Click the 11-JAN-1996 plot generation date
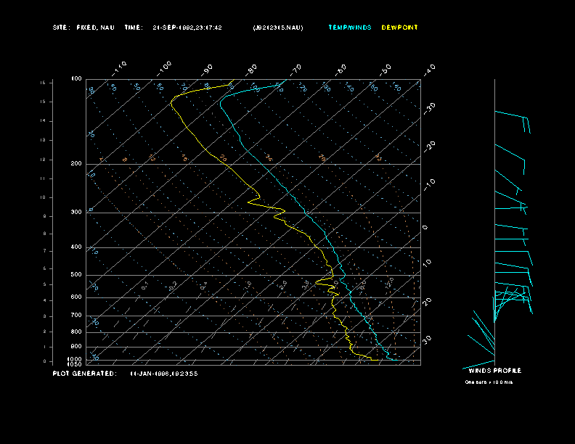The height and width of the screenshot is (444, 575). (164, 374)
